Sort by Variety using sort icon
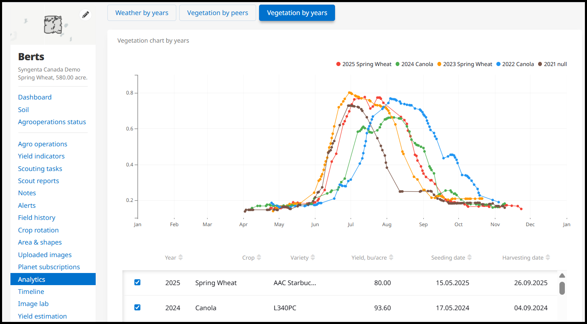Image resolution: width=587 pixels, height=324 pixels. tap(313, 258)
